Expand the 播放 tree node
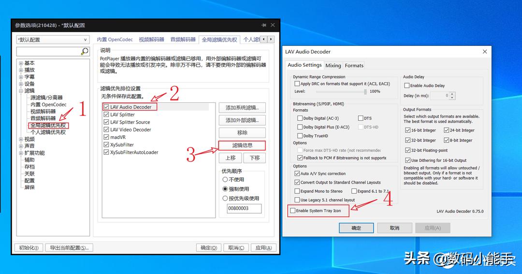The height and width of the screenshot is (274, 522). [x=21, y=70]
